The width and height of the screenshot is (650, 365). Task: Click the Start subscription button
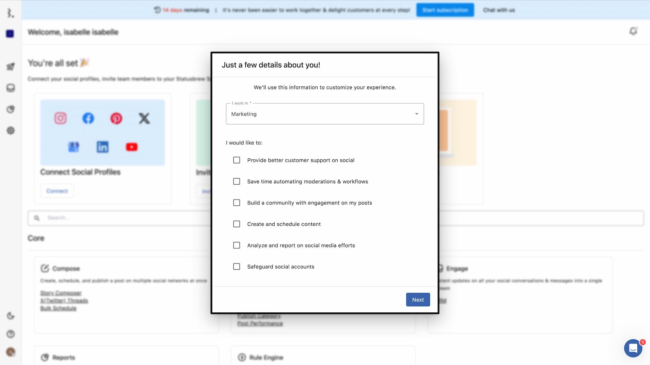point(445,10)
